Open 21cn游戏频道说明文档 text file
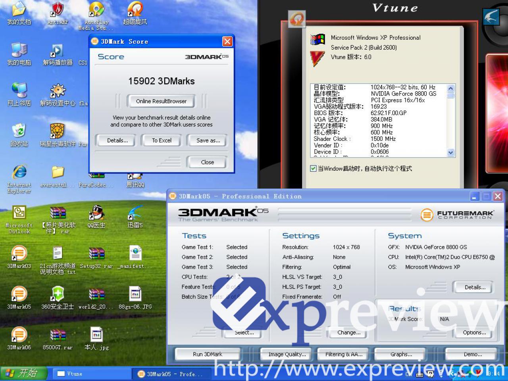This screenshot has height=381, width=508. pyautogui.click(x=58, y=260)
